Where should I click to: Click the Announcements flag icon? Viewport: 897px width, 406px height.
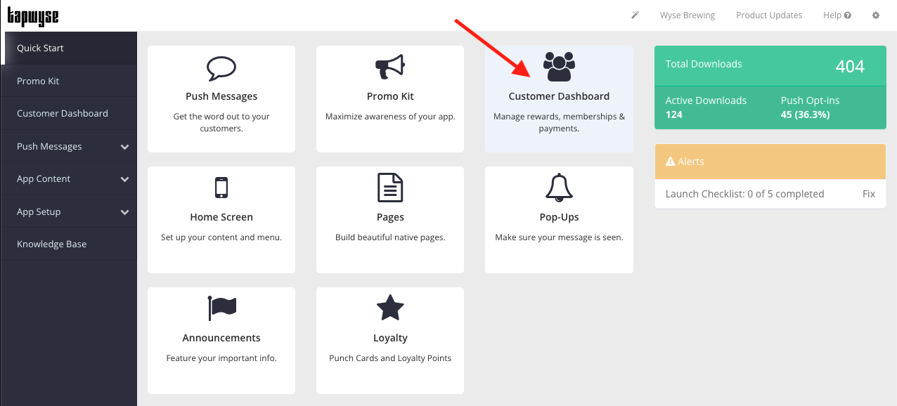pos(221,309)
